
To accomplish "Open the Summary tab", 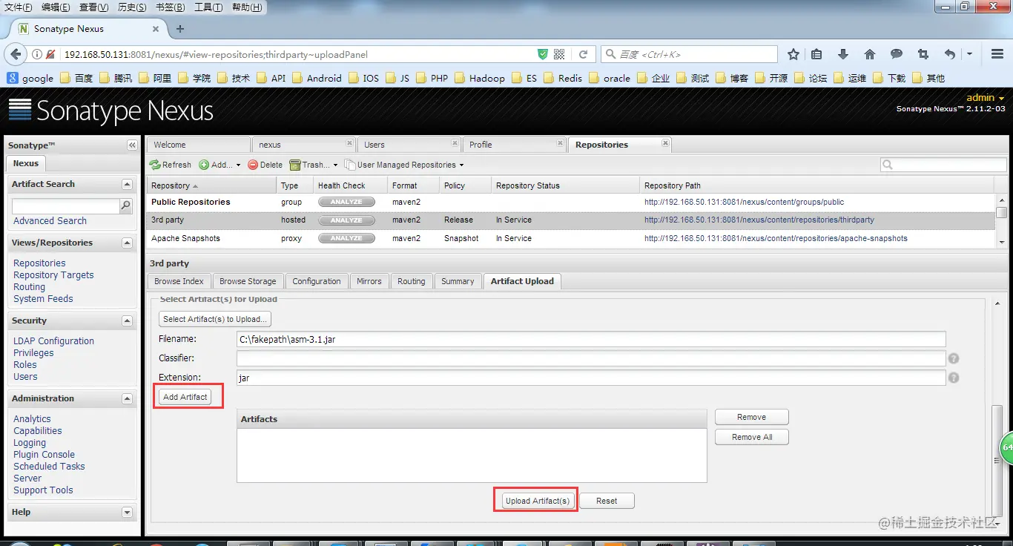I will (x=458, y=281).
